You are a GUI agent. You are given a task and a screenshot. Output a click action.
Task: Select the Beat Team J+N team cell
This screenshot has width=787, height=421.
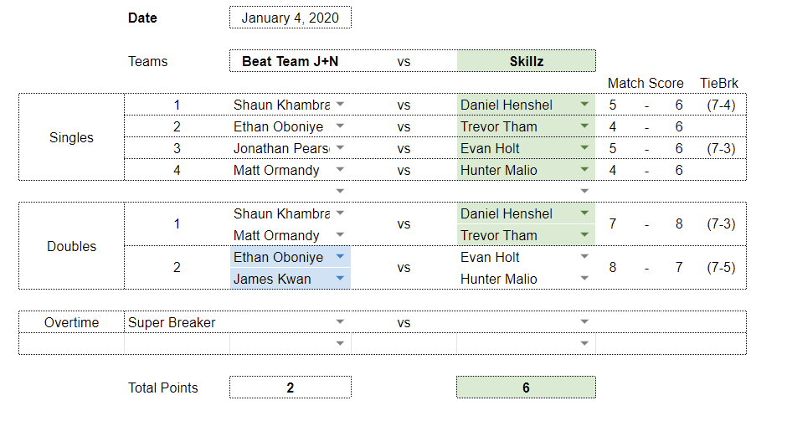pos(291,61)
